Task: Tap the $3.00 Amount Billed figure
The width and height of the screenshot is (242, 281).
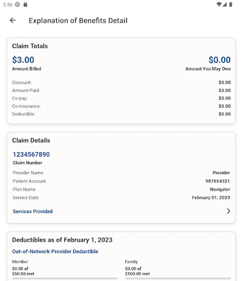Action: [23, 60]
